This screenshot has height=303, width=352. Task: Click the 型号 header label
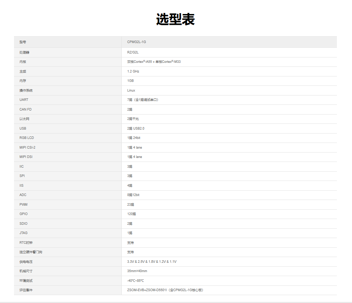click(x=23, y=42)
